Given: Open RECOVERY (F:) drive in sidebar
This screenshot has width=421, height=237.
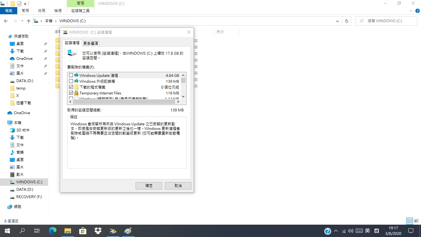Looking at the screenshot, I should click(29, 197).
